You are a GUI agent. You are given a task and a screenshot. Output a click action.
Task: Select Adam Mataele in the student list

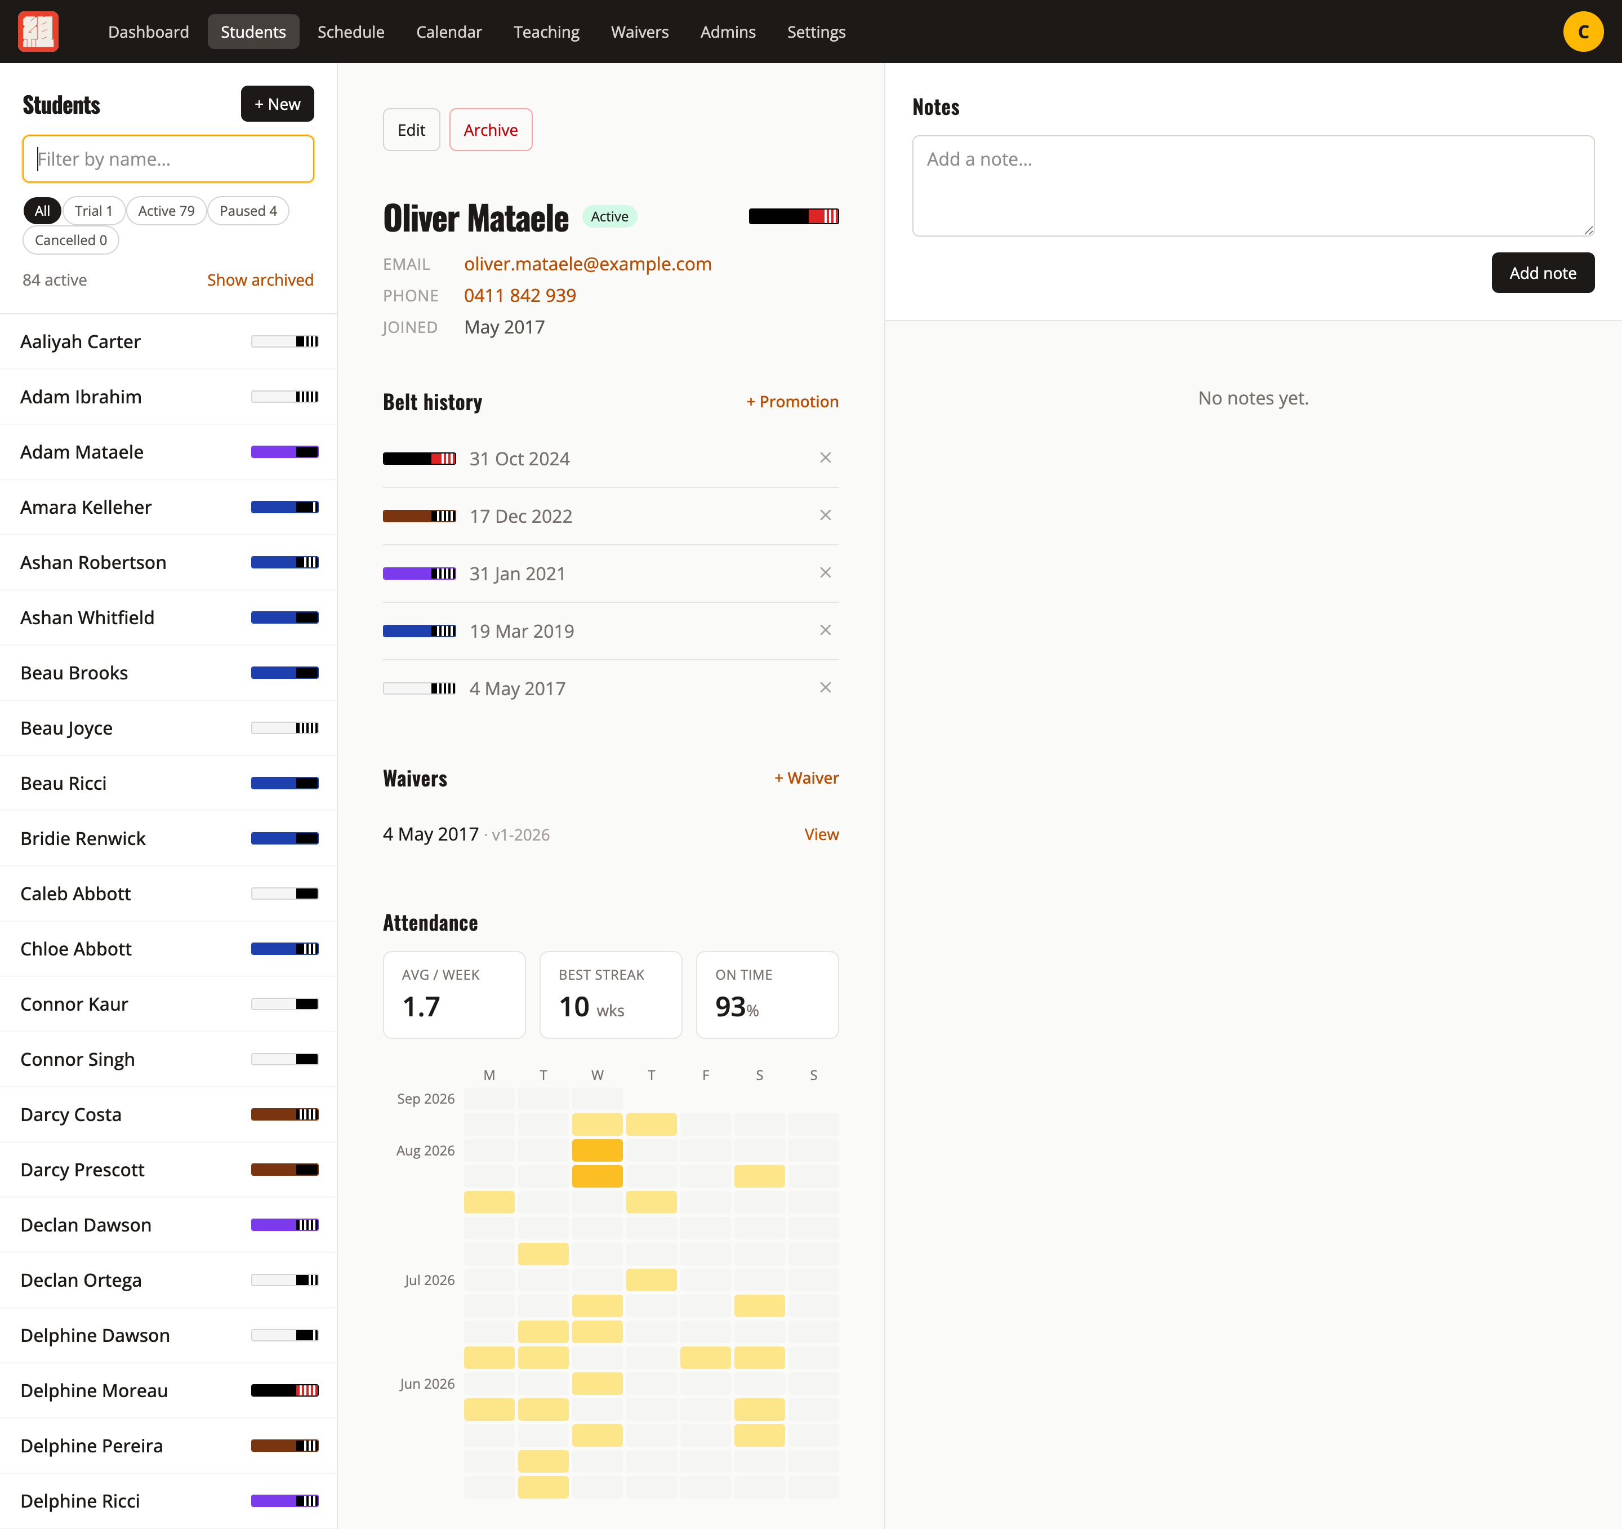click(x=168, y=452)
